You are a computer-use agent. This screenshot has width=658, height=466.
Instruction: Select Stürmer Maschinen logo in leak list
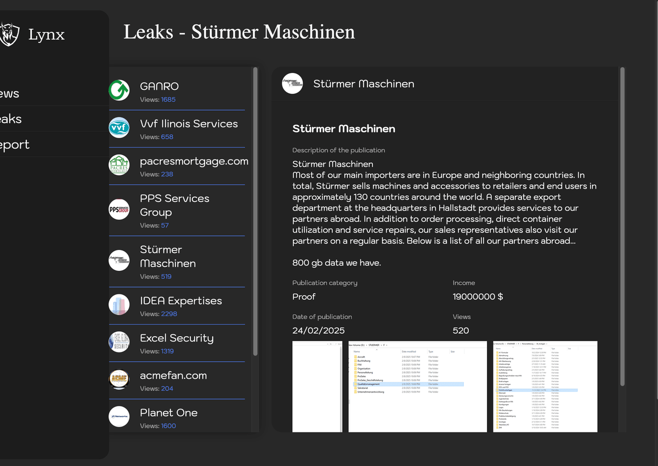119,260
